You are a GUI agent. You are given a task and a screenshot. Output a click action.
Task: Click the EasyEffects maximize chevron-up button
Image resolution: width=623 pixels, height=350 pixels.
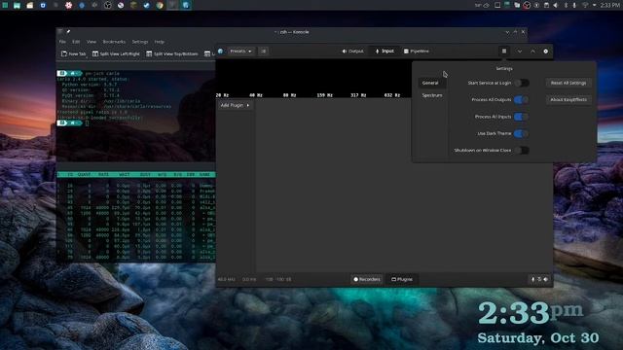[x=532, y=52]
